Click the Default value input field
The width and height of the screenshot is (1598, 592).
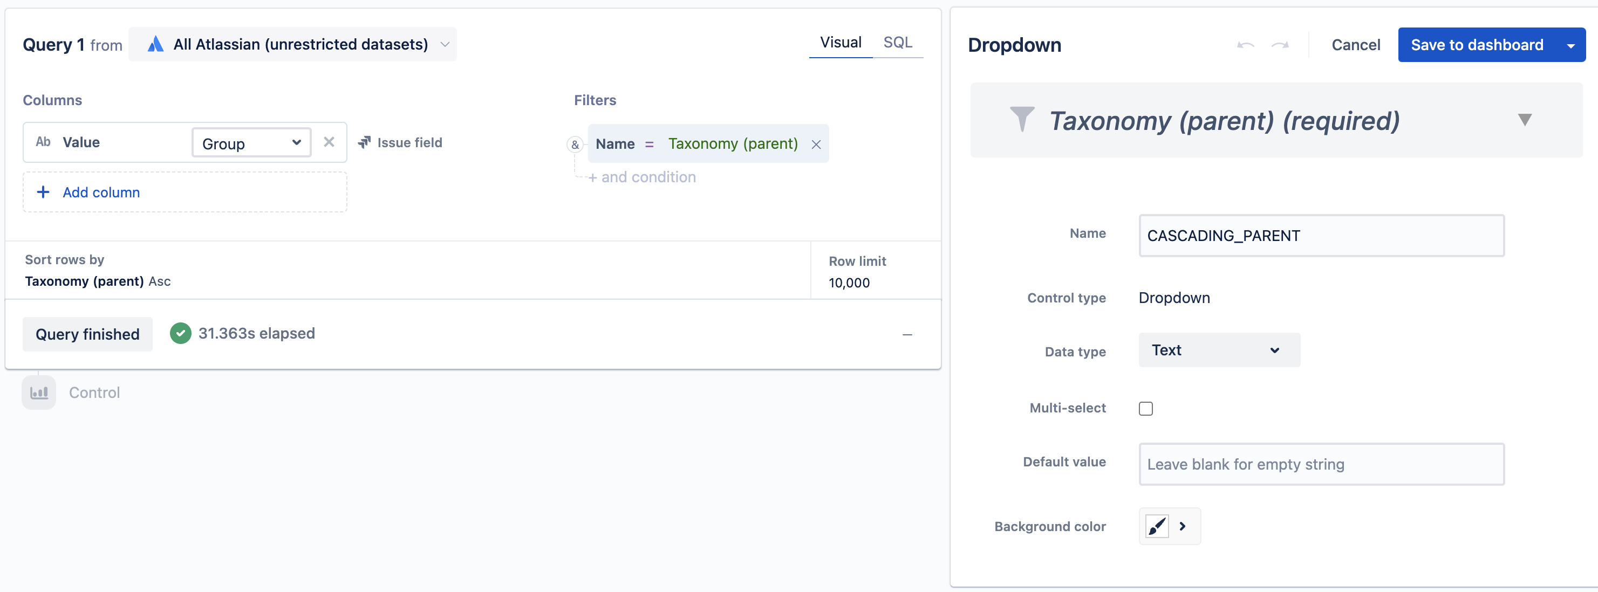point(1321,464)
